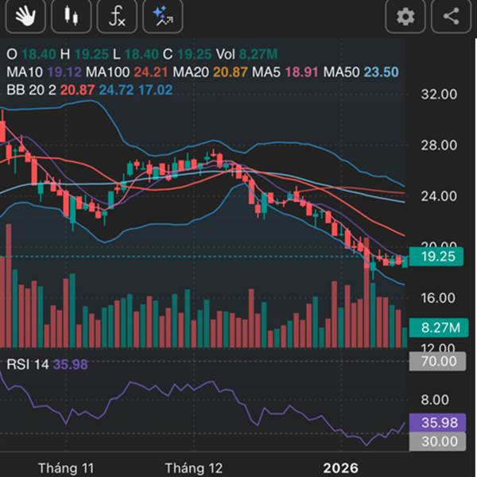Click the high price H 19.25
477x477 pixels.
tap(84, 54)
